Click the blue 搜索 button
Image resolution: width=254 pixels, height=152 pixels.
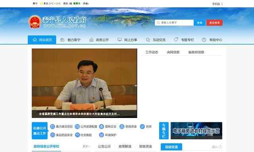coord(200,23)
